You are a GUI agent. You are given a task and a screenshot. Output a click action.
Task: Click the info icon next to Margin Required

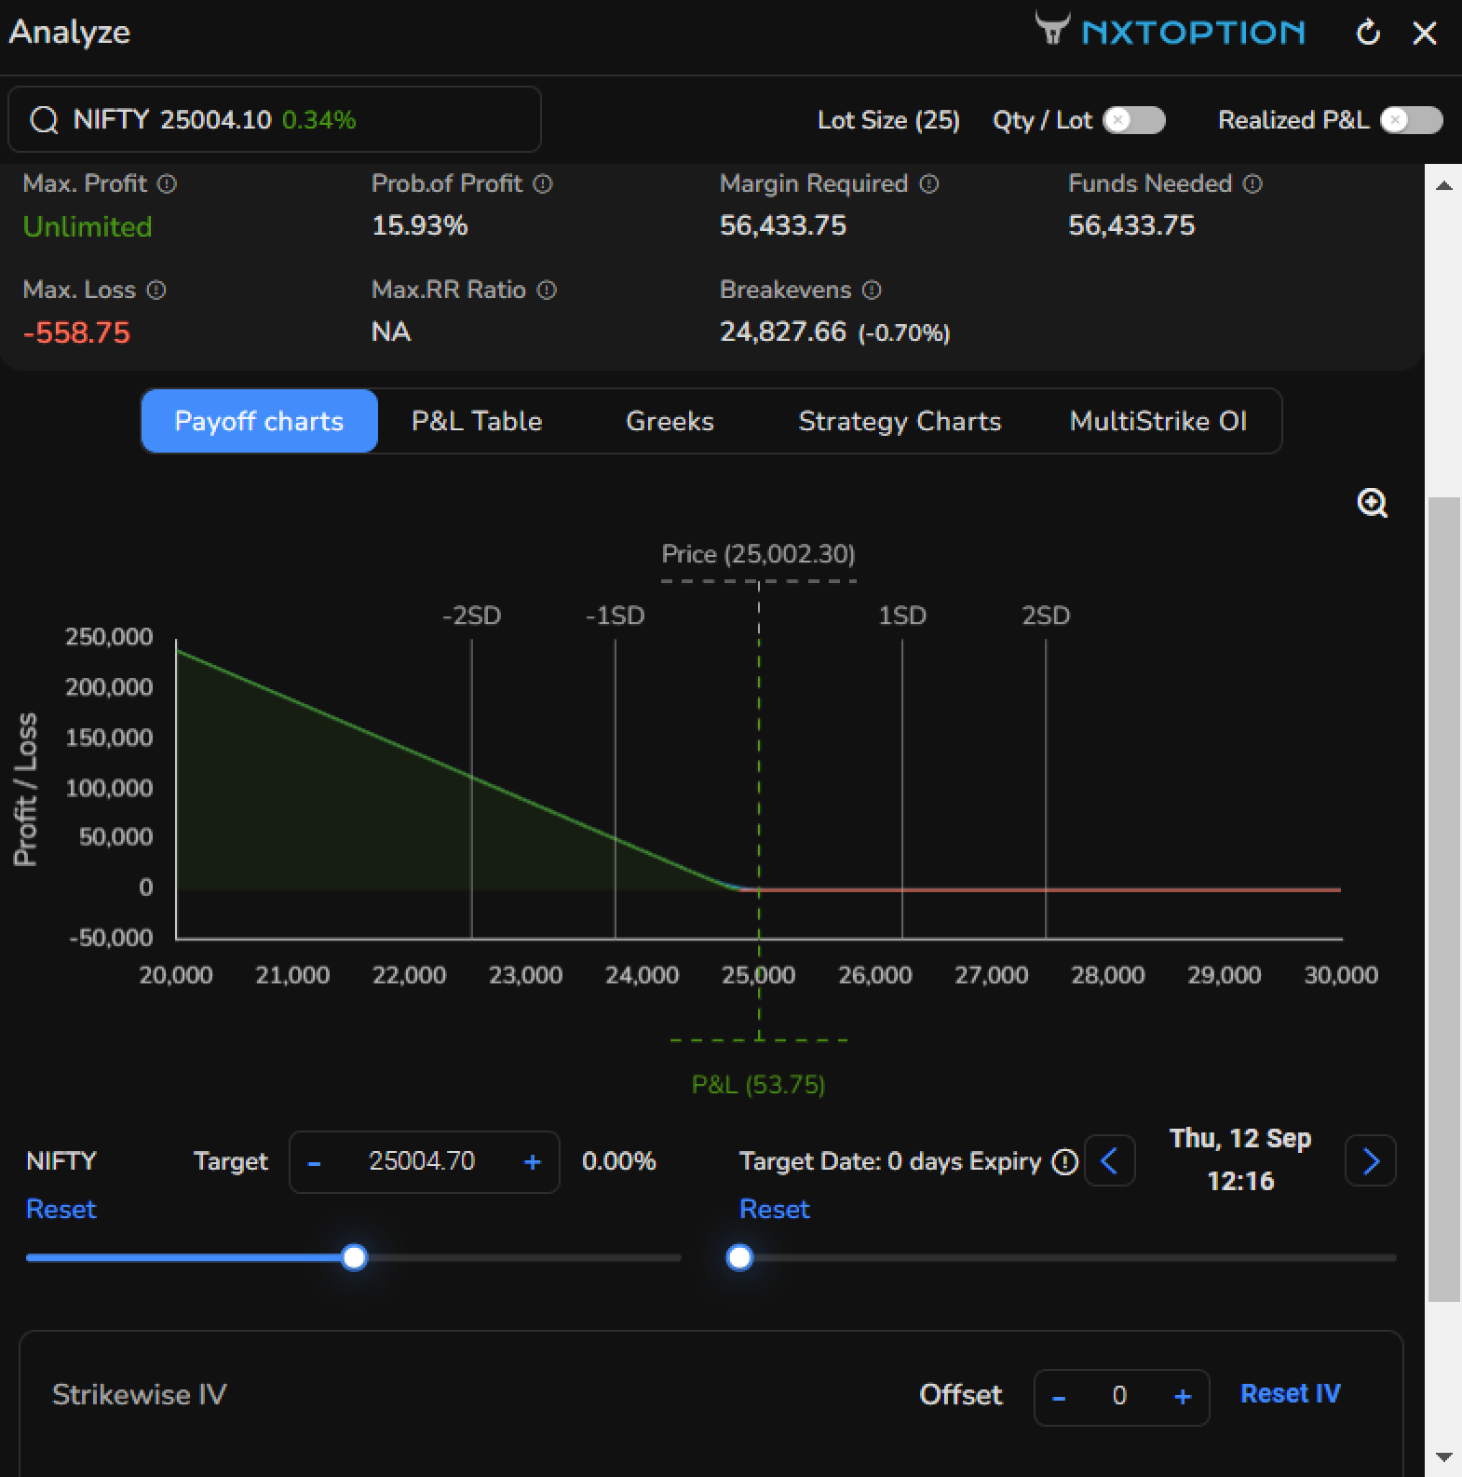tap(929, 183)
